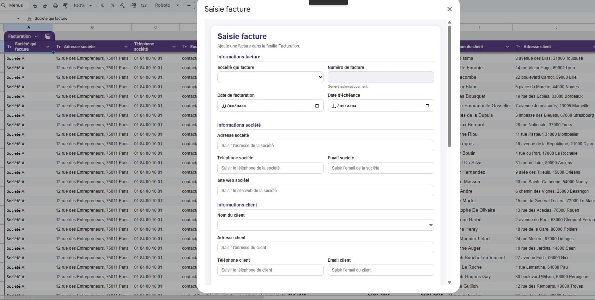Click the Tt type icon of Adresse client column

click(x=518, y=47)
